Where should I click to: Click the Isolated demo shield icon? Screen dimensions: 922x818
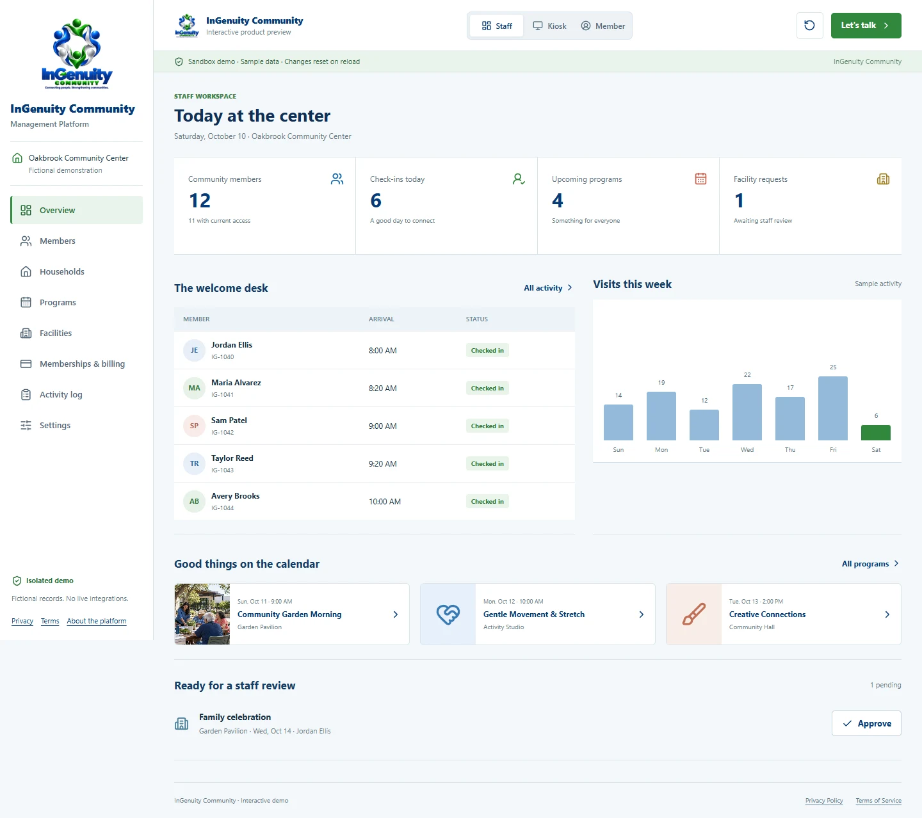click(x=17, y=581)
